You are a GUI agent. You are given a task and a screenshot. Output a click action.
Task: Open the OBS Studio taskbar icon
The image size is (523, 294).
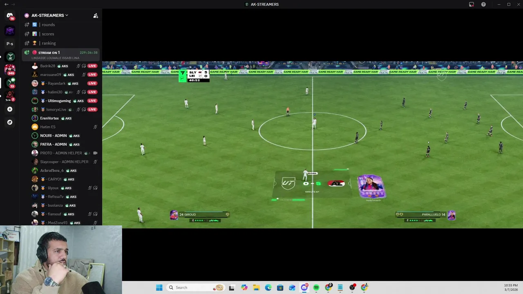pyautogui.click(x=352, y=287)
